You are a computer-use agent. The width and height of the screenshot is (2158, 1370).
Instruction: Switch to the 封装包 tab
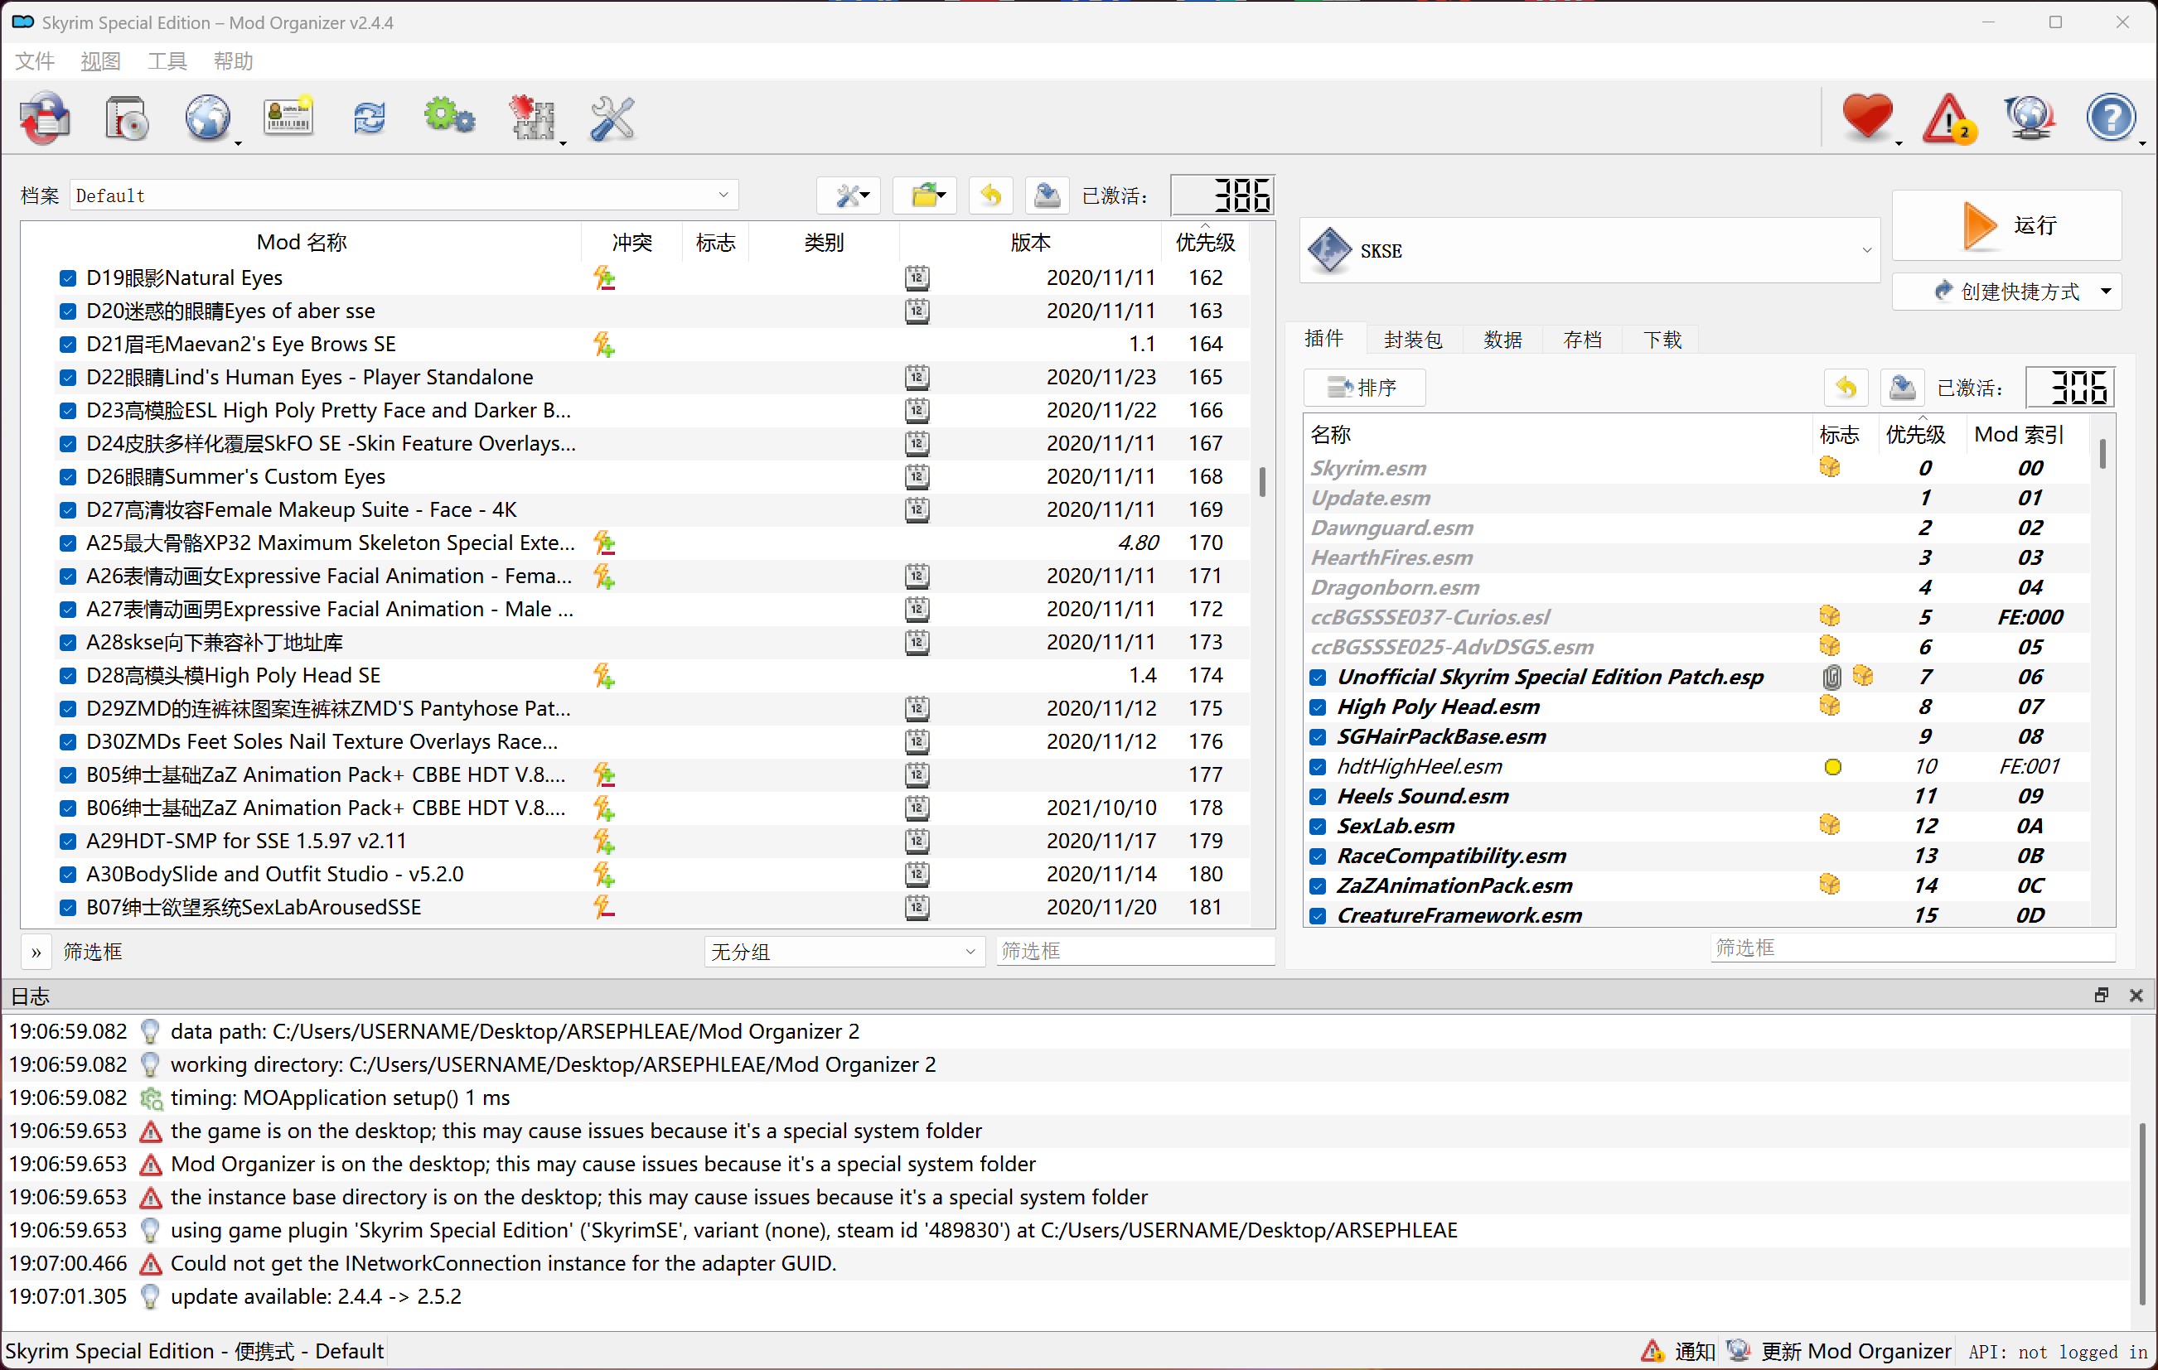pyautogui.click(x=1413, y=340)
